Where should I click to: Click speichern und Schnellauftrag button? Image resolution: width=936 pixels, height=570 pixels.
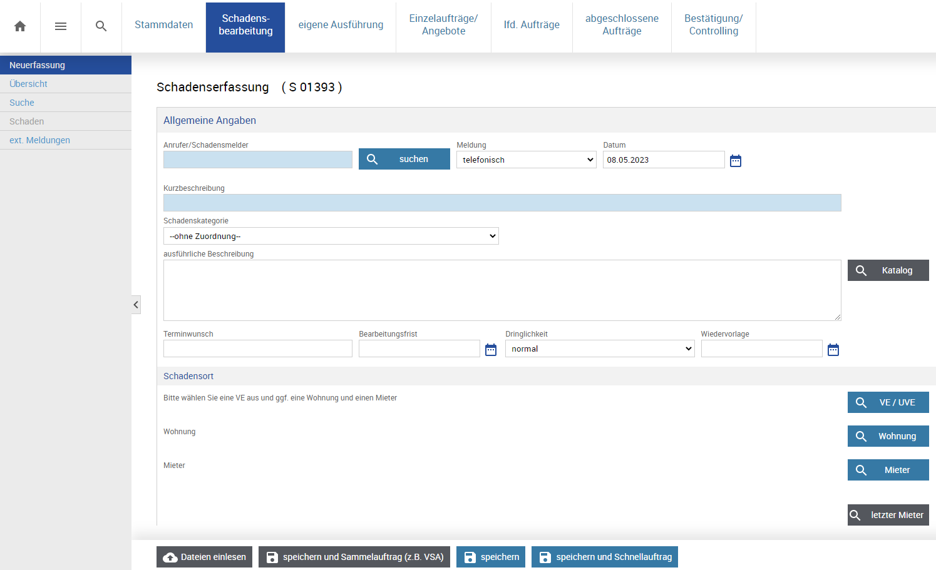coord(604,557)
